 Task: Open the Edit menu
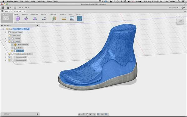pyautogui.click(x=27, y=2)
